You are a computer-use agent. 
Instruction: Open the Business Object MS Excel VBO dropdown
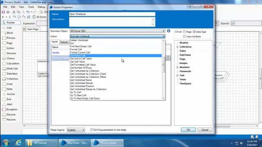coord(117,31)
